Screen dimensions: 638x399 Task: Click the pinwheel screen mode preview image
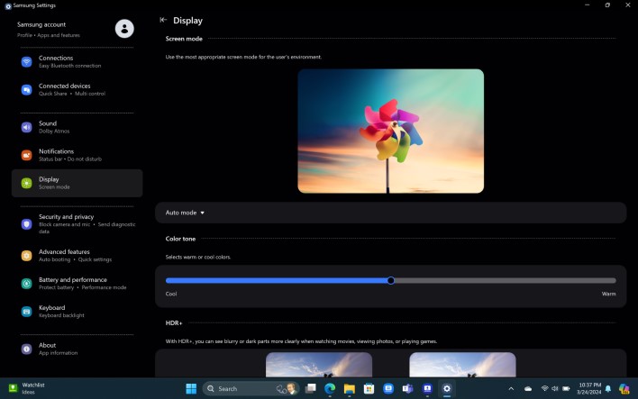(390, 131)
